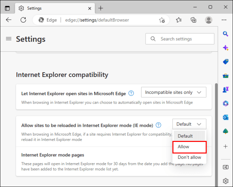Open sidebar Search tool
The image size is (233, 187).
[x=226, y=34]
